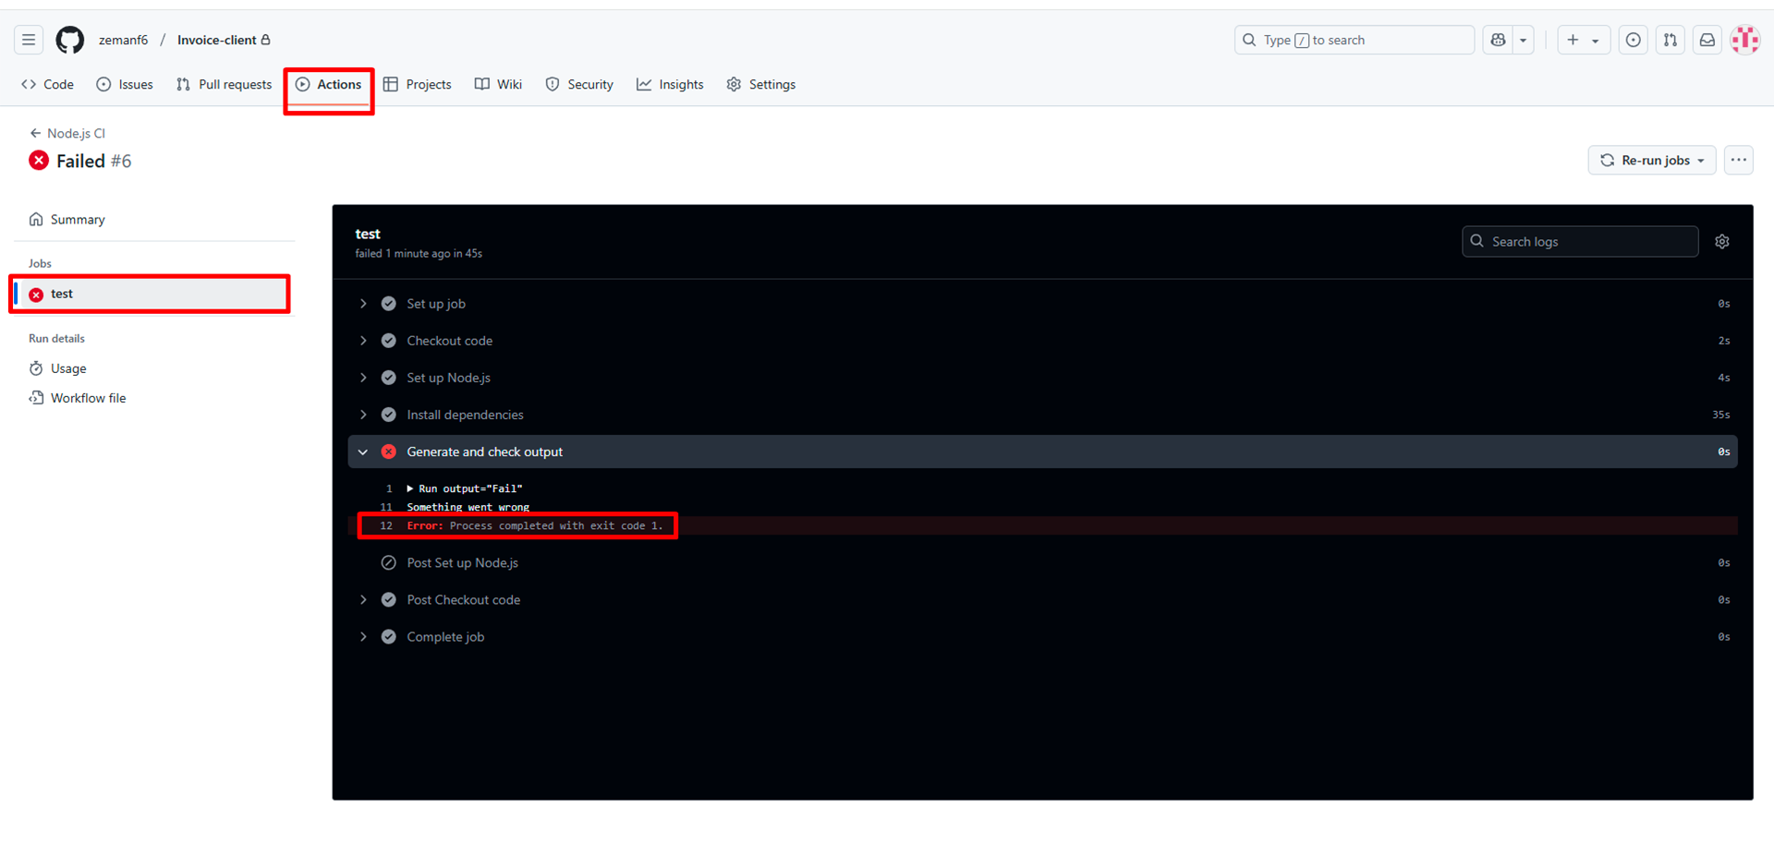The image size is (1774, 867).
Task: Open the notifications inbox icon
Action: tap(1707, 40)
